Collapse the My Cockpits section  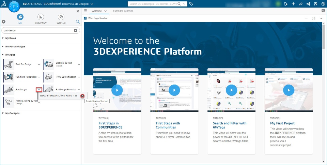3,113
